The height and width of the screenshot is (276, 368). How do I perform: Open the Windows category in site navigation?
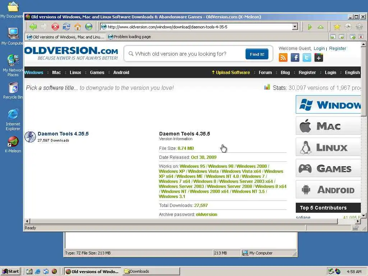[34, 73]
